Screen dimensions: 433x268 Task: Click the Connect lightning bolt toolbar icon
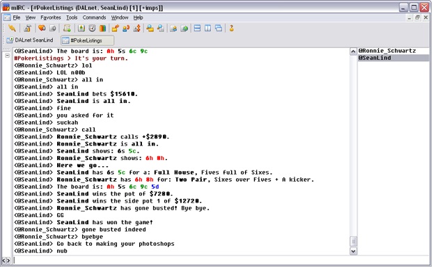12,28
